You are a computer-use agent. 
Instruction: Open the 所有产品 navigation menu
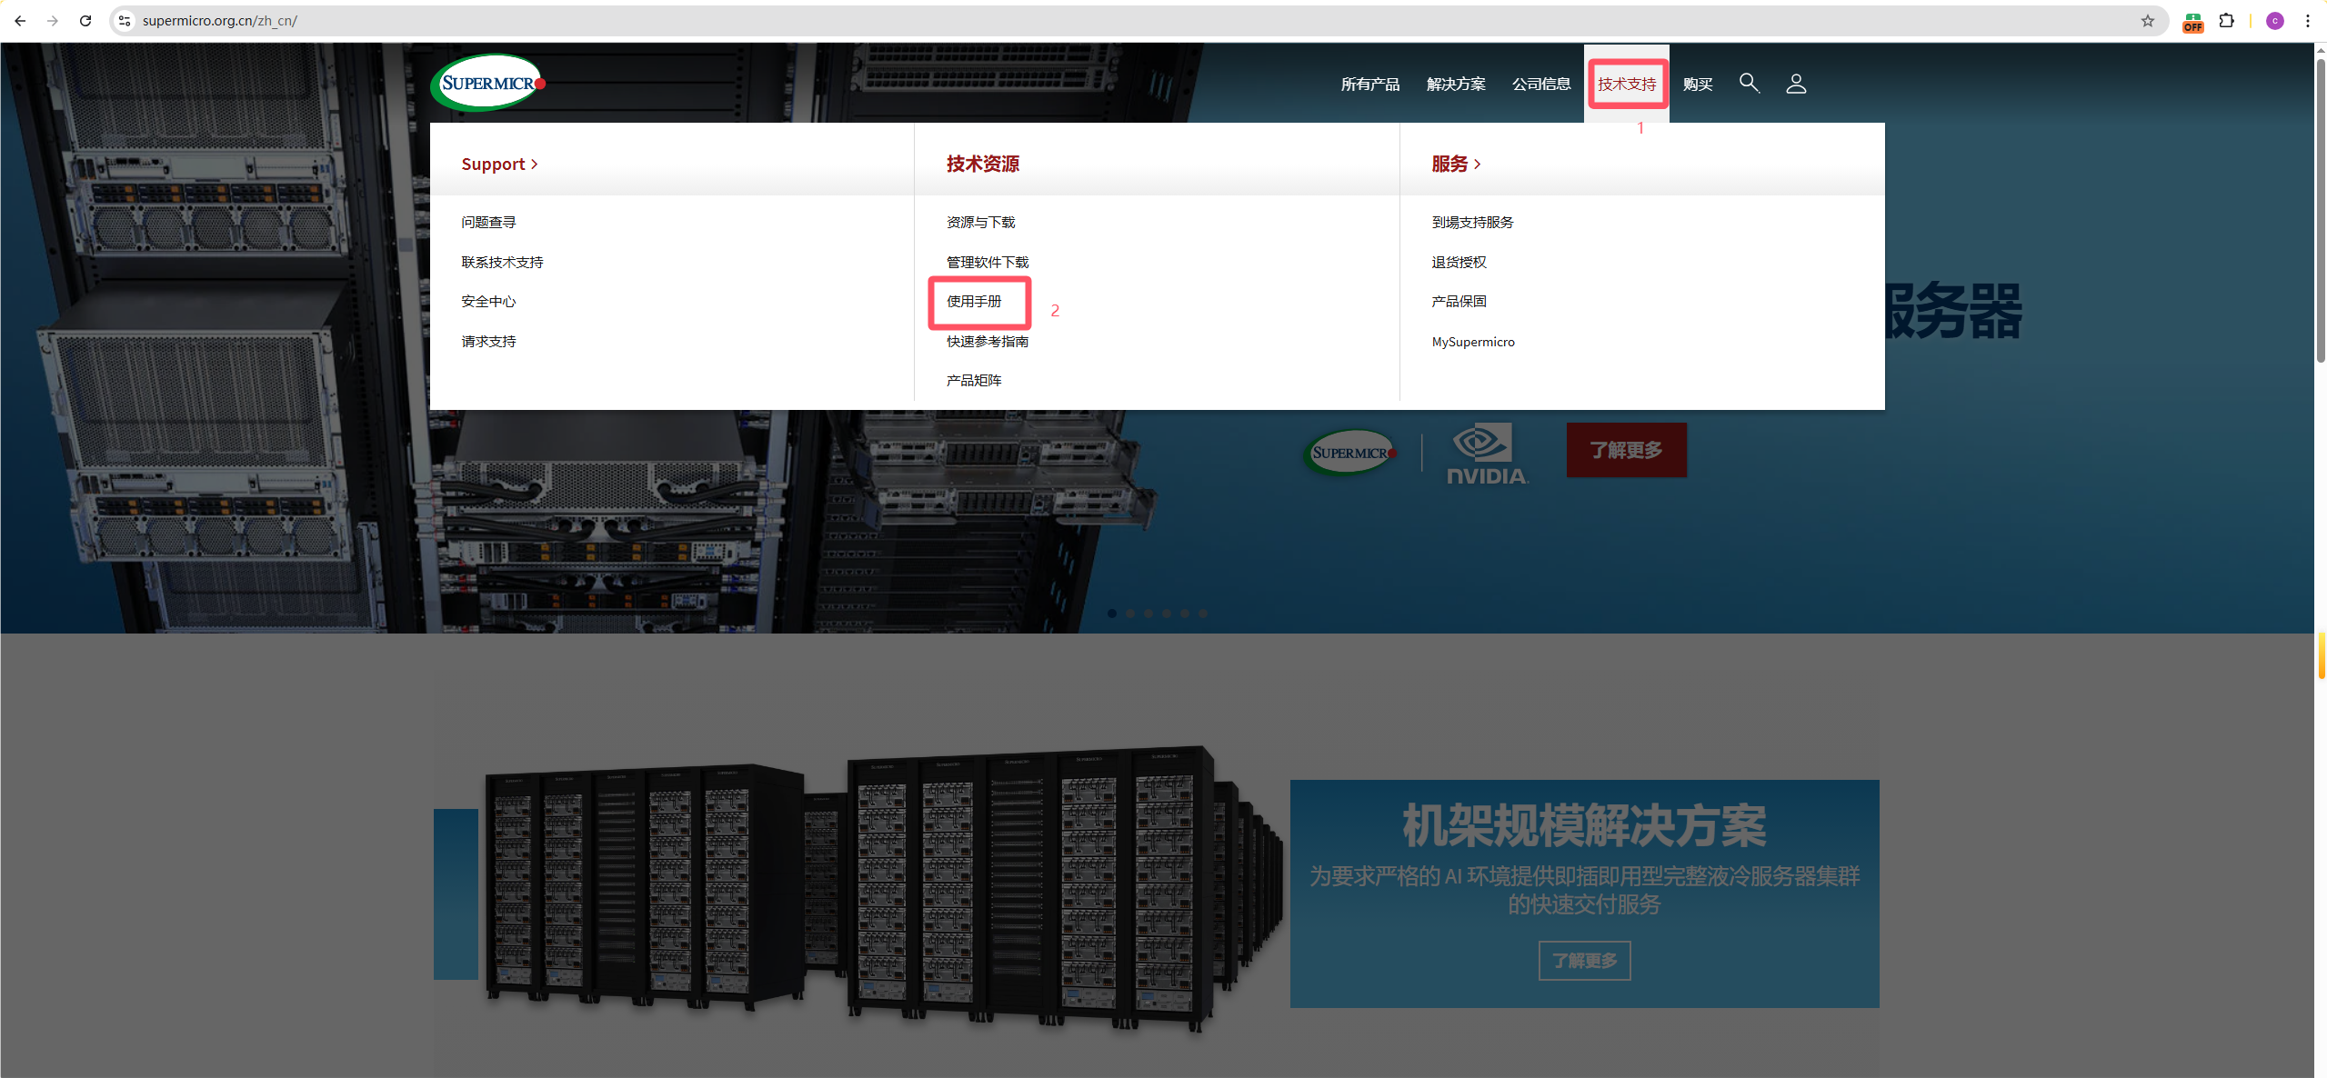click(x=1369, y=85)
